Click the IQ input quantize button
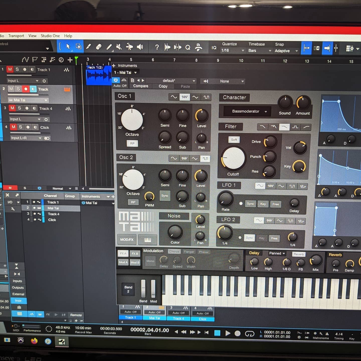361x361 pixels. pos(214,48)
